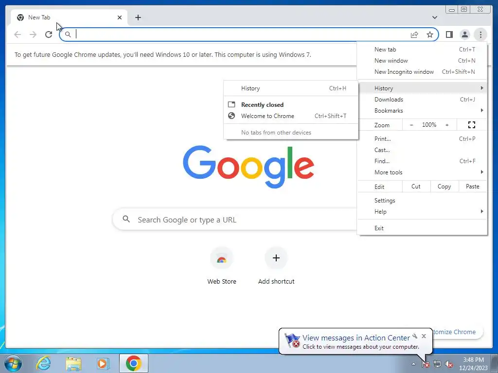Open Windows Media Player from taskbar
The image size is (498, 373).
click(x=103, y=363)
